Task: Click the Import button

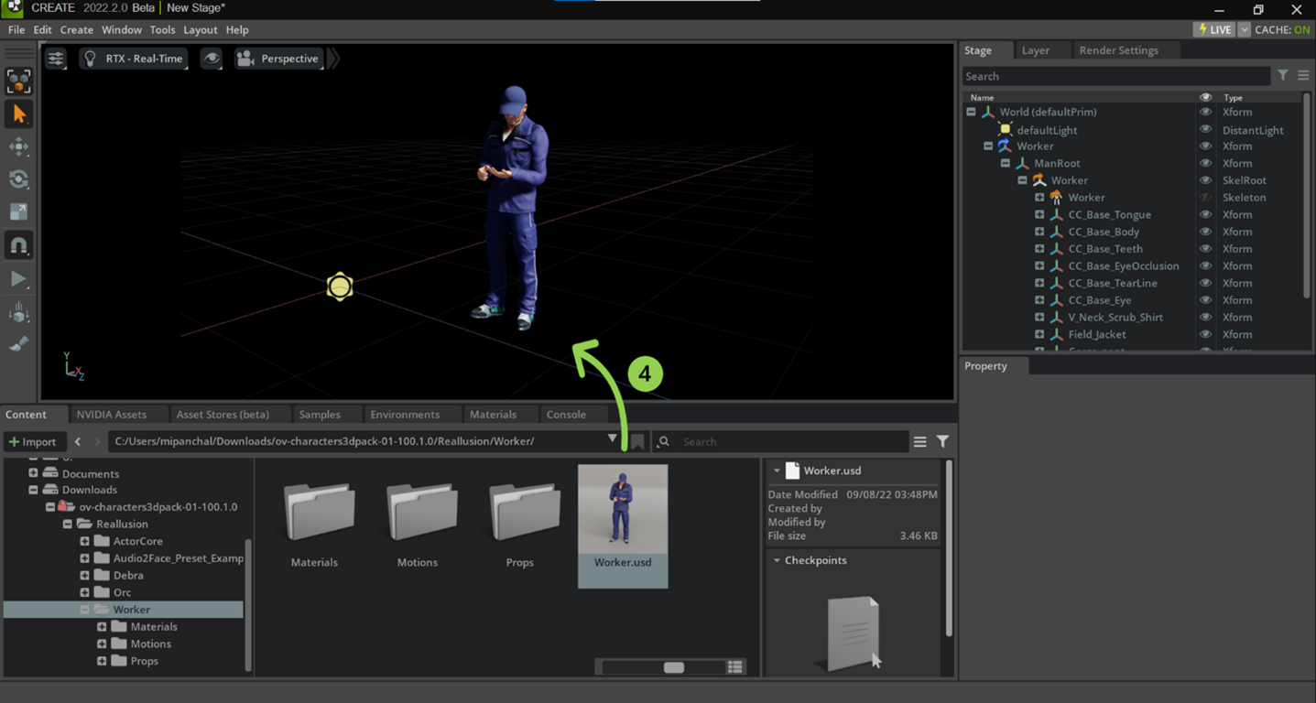Action: [x=33, y=441]
